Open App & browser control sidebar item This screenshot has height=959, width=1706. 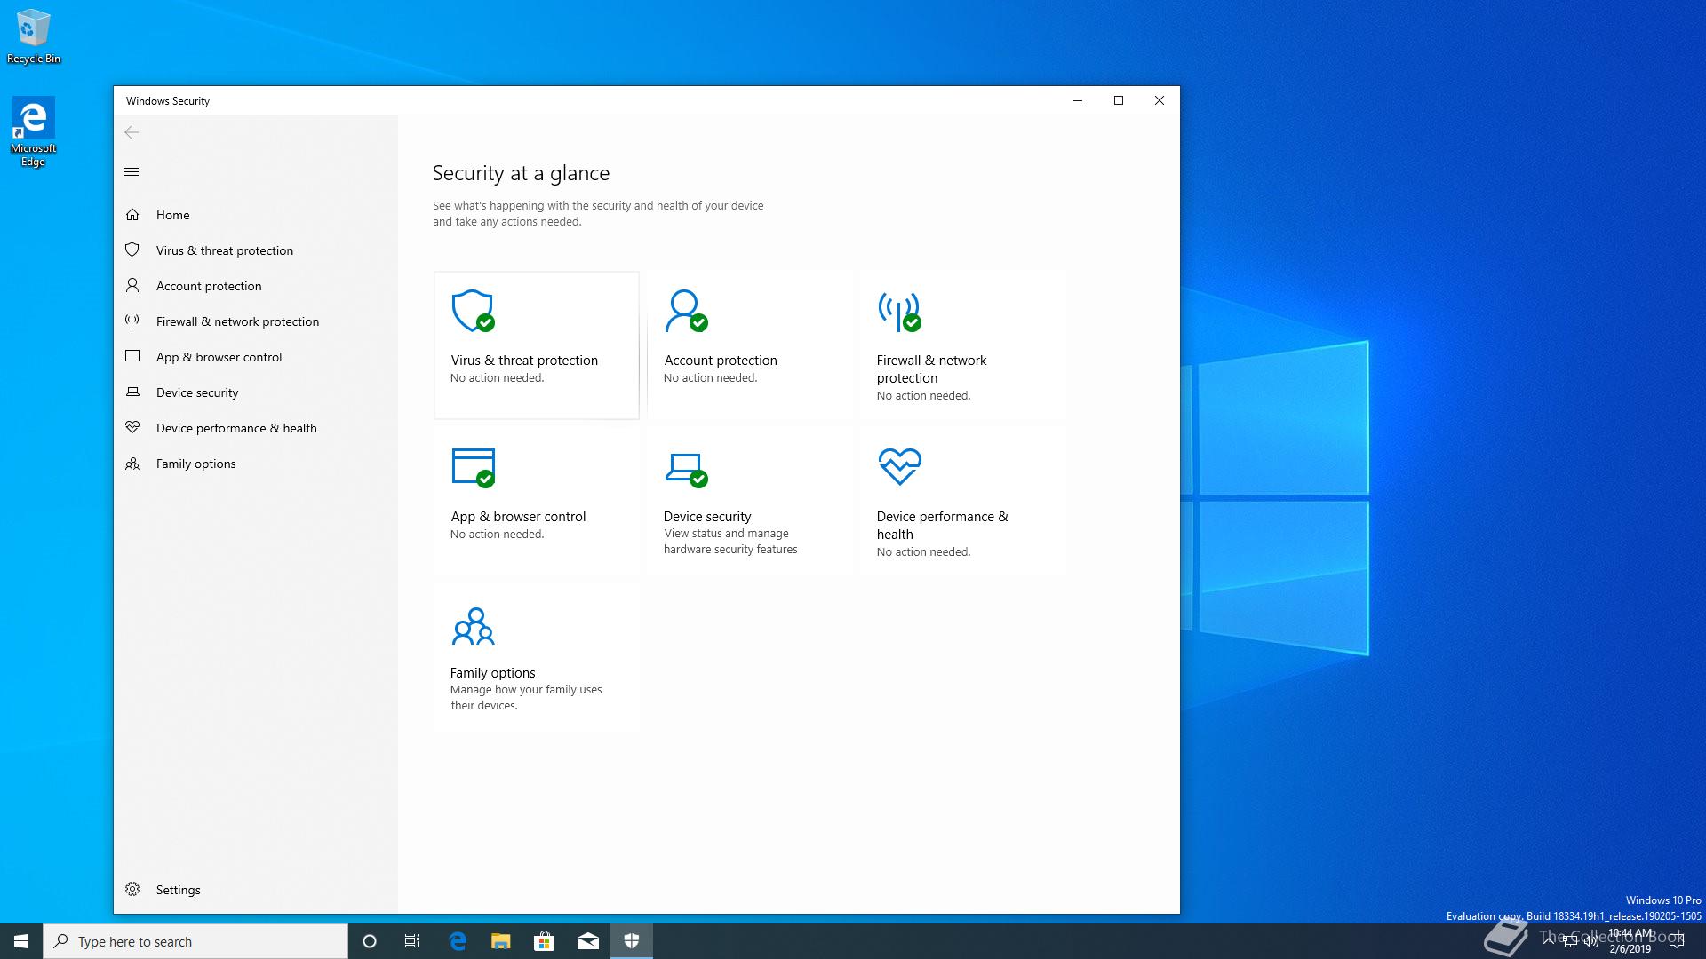coord(219,357)
